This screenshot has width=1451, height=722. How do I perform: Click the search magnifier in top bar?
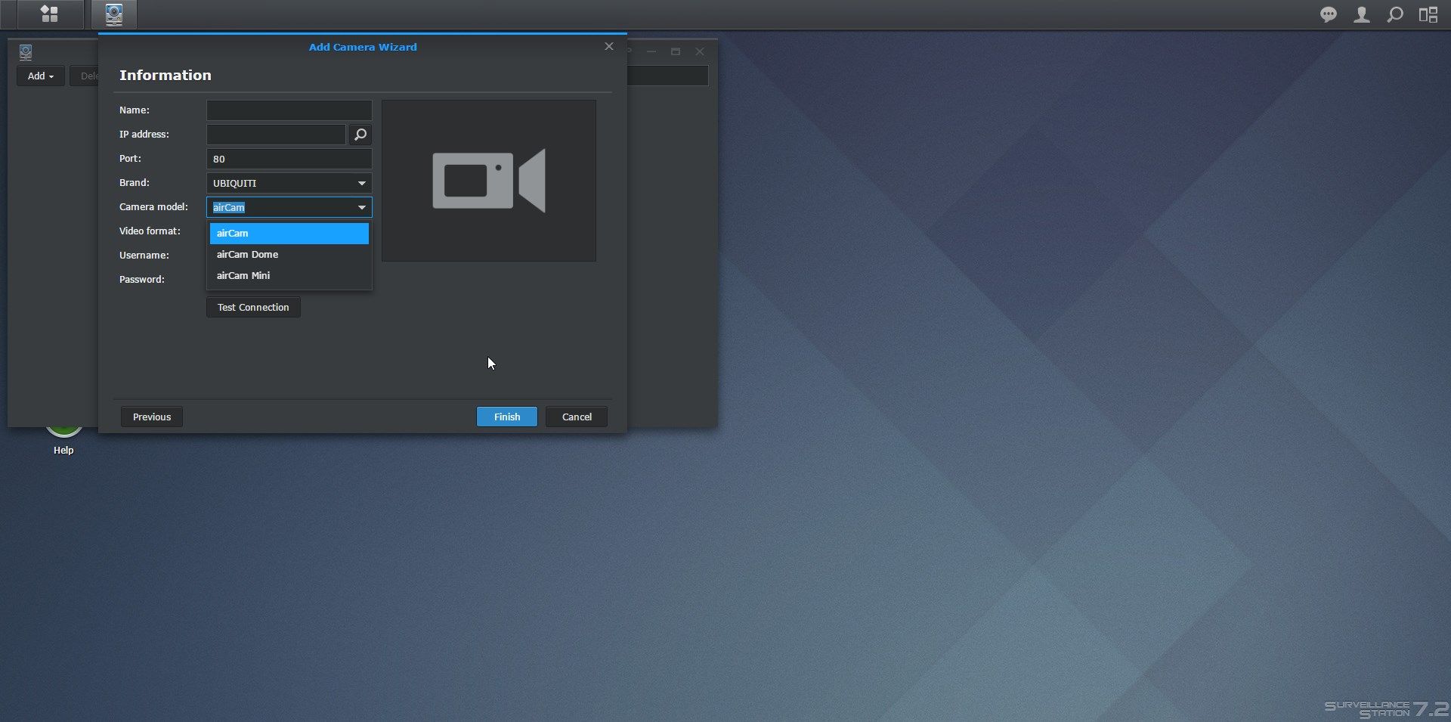click(1395, 15)
